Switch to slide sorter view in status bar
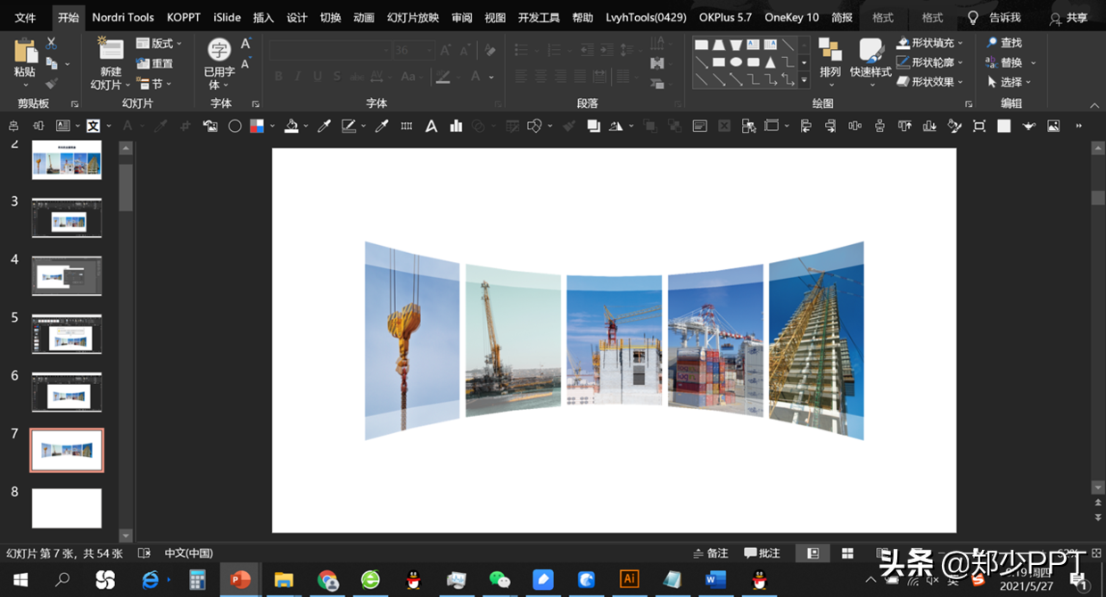This screenshot has width=1106, height=597. 847,553
